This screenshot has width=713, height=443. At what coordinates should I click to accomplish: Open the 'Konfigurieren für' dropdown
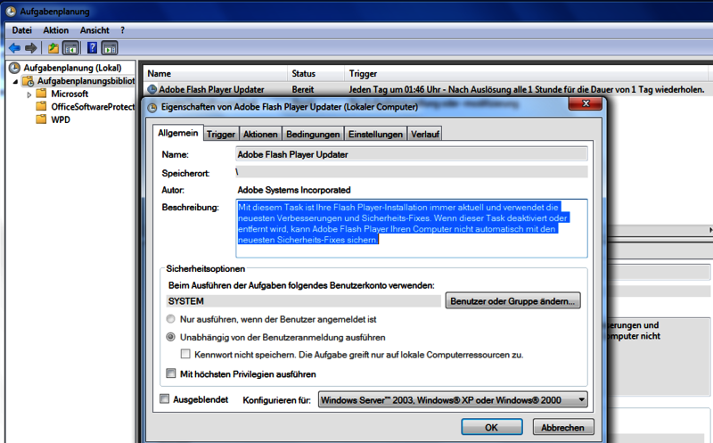coord(453,400)
